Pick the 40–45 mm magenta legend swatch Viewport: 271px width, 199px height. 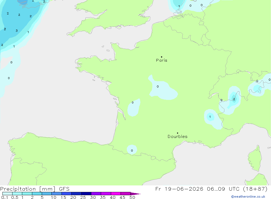tap(116, 194)
